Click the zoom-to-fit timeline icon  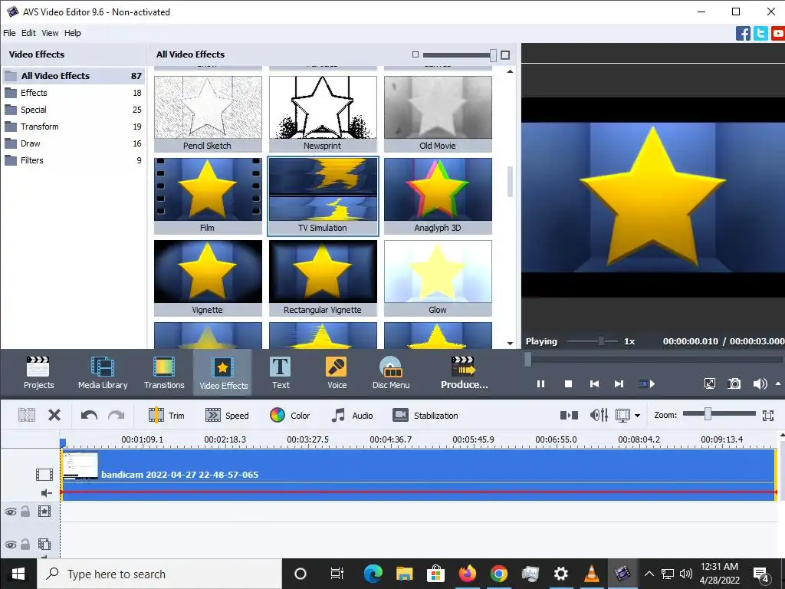[x=768, y=415]
